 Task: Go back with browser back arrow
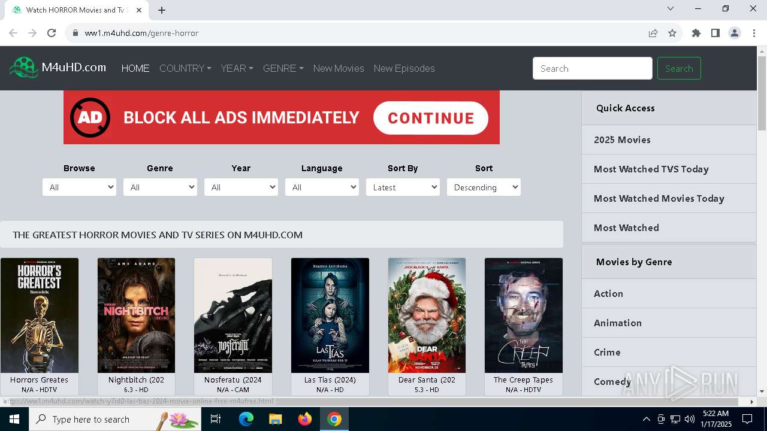tap(13, 33)
